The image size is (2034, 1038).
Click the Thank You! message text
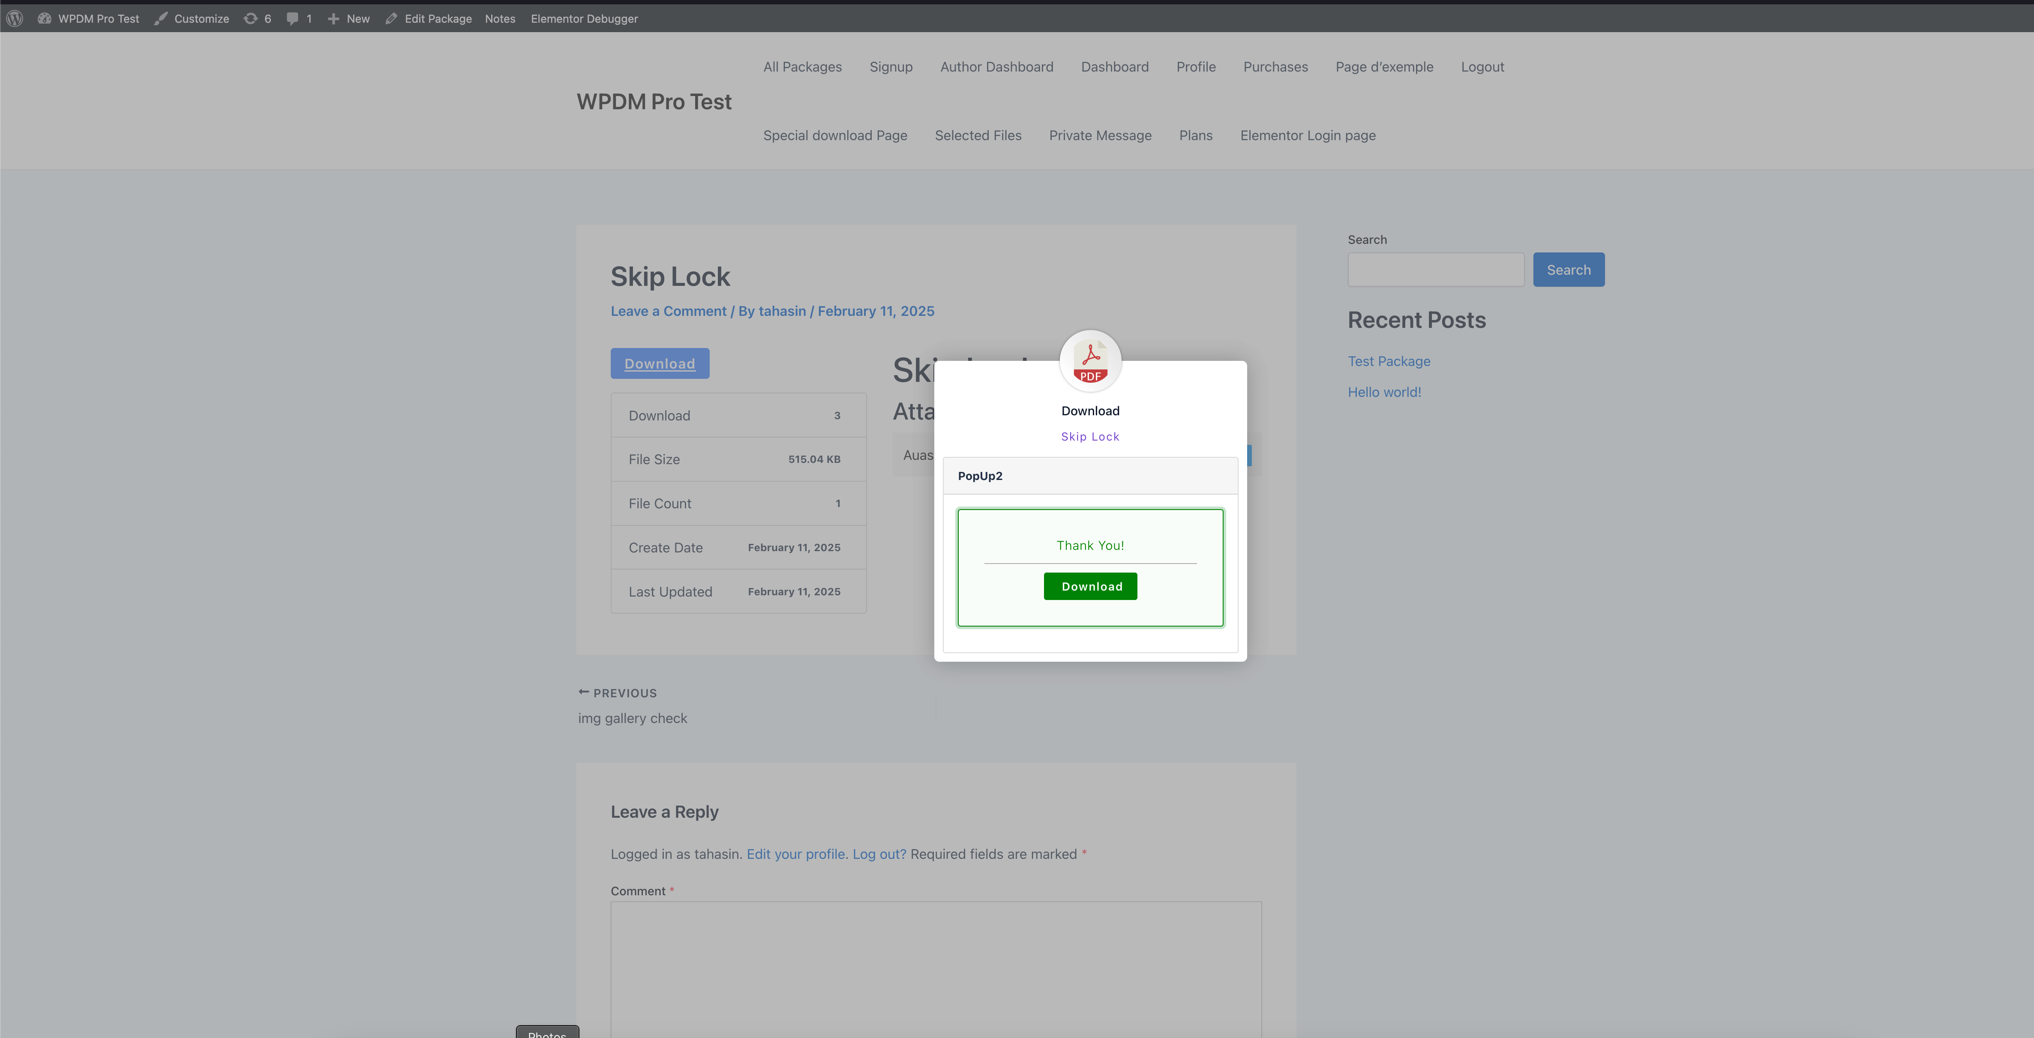pyautogui.click(x=1089, y=546)
